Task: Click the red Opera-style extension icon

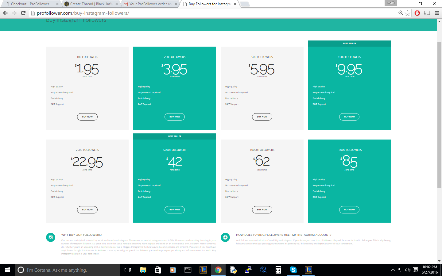Action: click(x=417, y=13)
